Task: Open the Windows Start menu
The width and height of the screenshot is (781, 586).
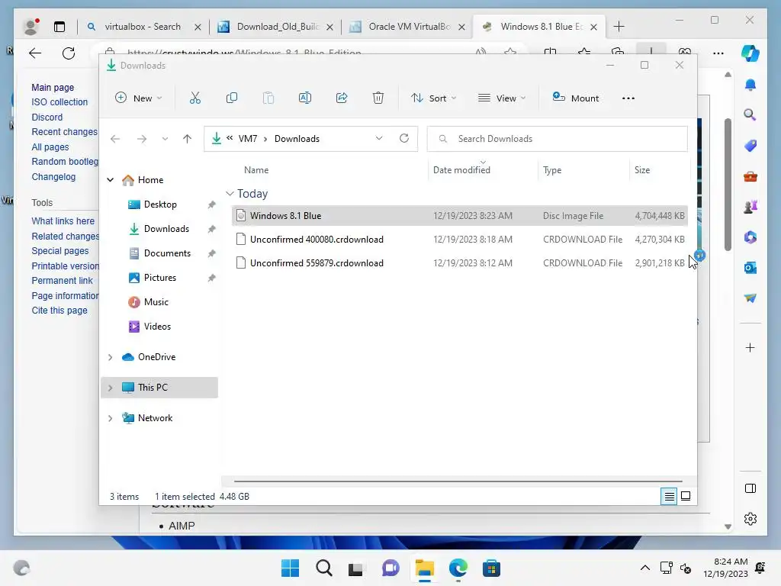Action: point(291,568)
